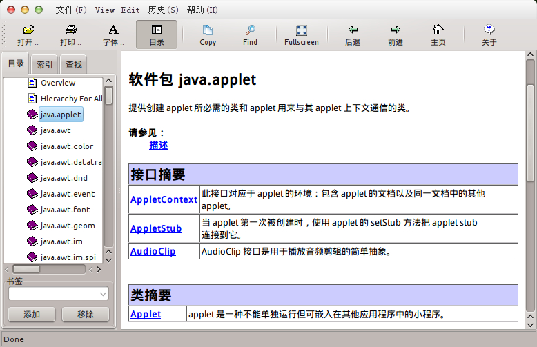This screenshot has width=537, height=347.
Task: Click the java.awt.event book icon
Action: tap(32, 194)
